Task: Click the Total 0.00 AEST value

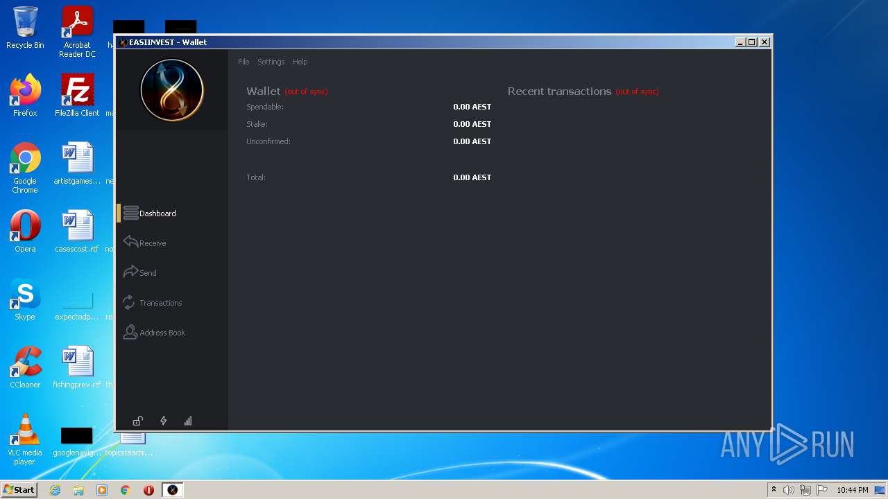Action: (x=472, y=177)
